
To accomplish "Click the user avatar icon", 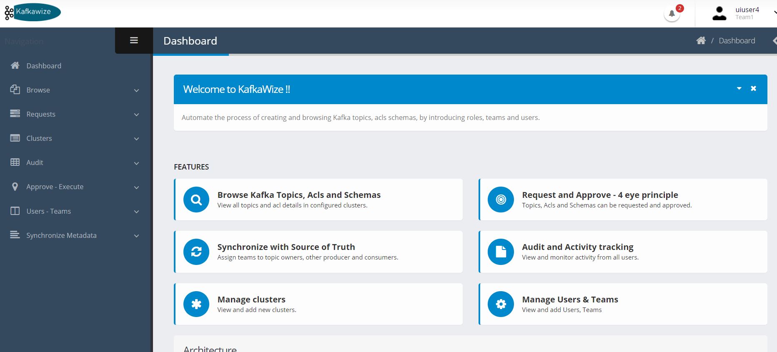I will (719, 13).
